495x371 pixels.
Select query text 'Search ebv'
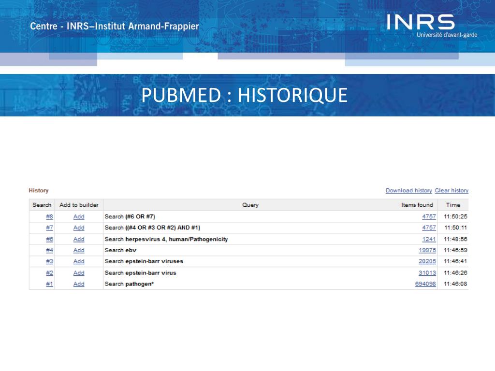tap(120, 250)
